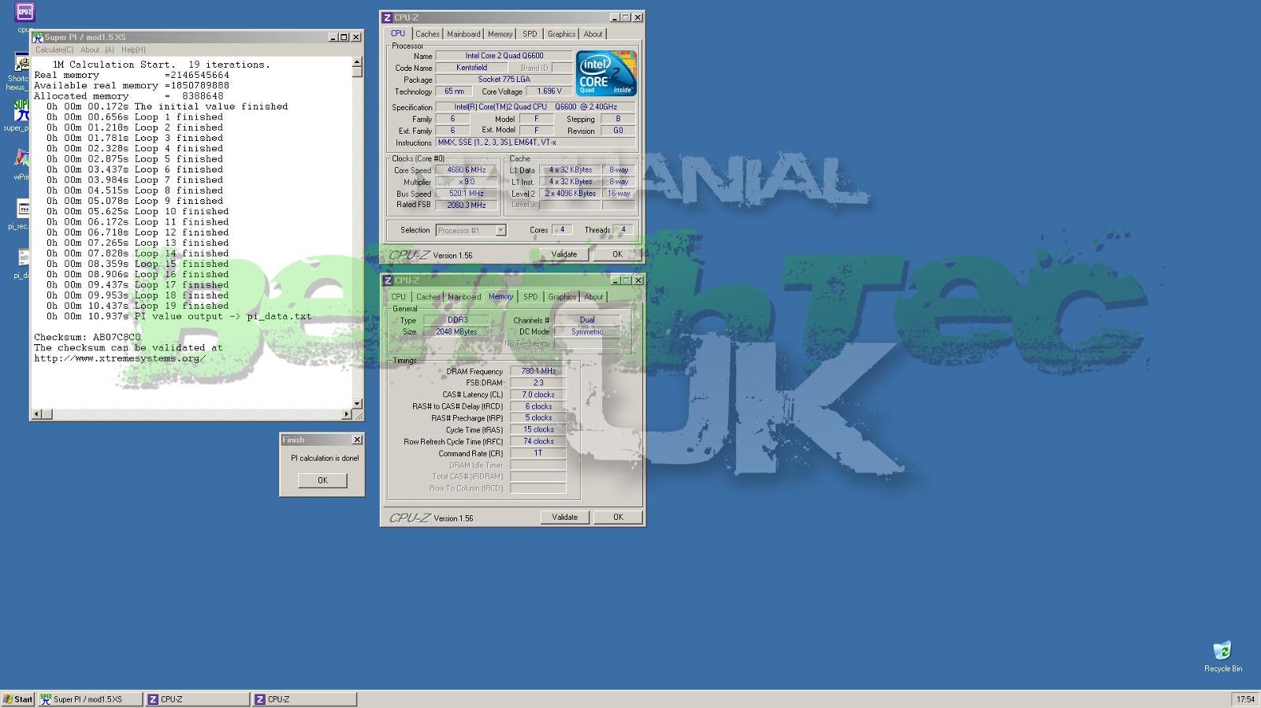The width and height of the screenshot is (1261, 708).
Task: Click the Row Refresh Cycle Time value 74 clocks
Action: click(x=538, y=442)
